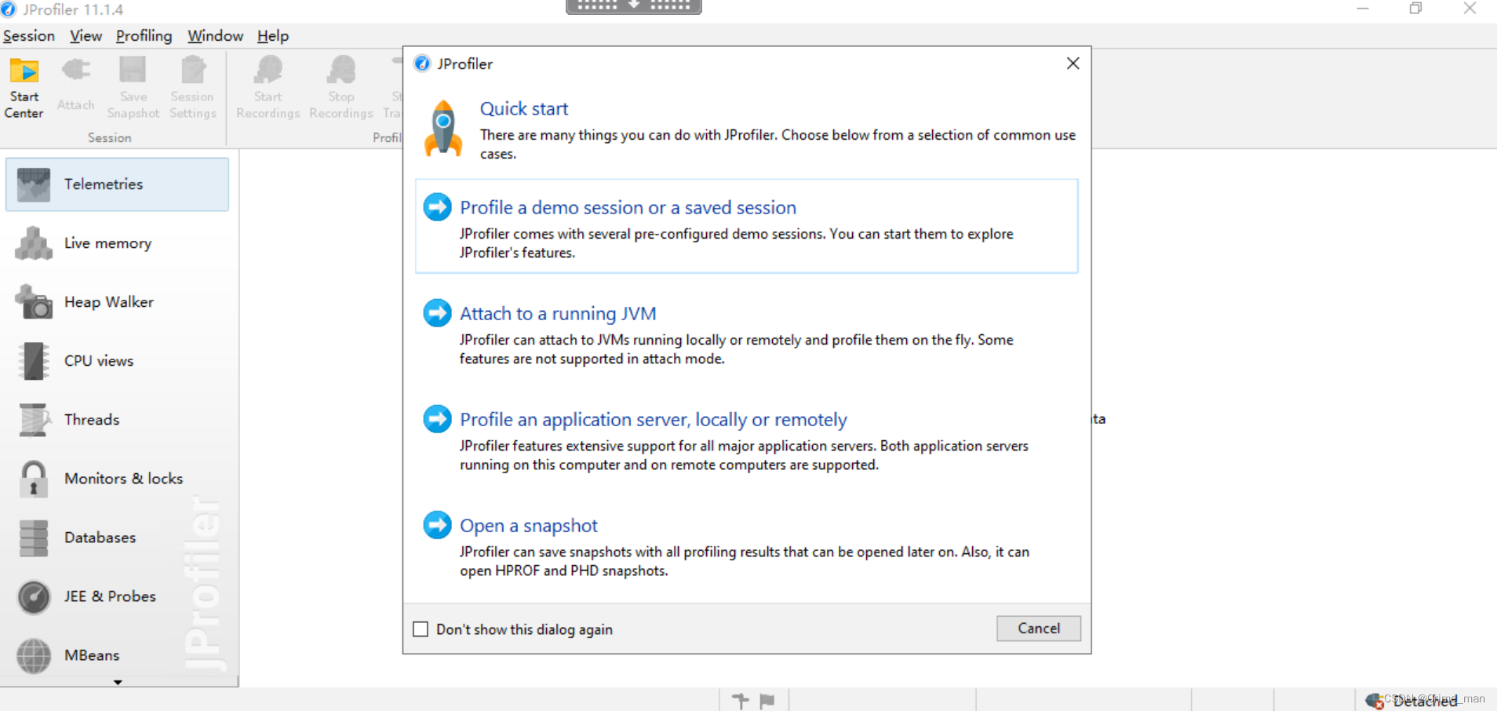Open the Profiling menu
Image resolution: width=1497 pixels, height=711 pixels.
(144, 36)
